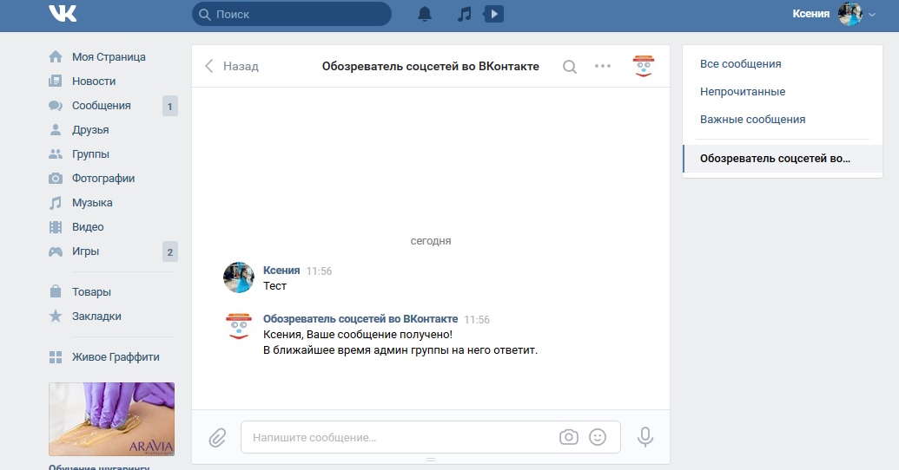Select the Все сообщения filter
Image resolution: width=899 pixels, height=470 pixels.
point(740,63)
